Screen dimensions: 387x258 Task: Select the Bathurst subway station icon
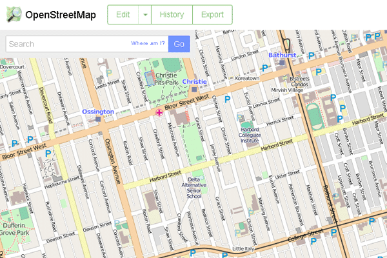click(x=282, y=63)
